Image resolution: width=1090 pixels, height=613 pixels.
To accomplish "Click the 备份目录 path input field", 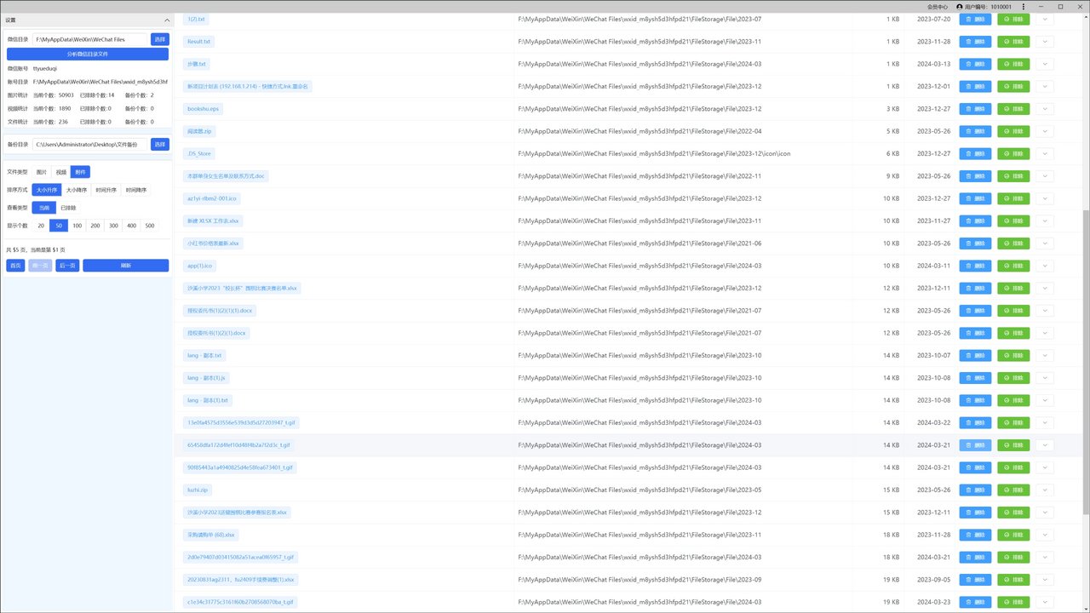I will 89,145.
